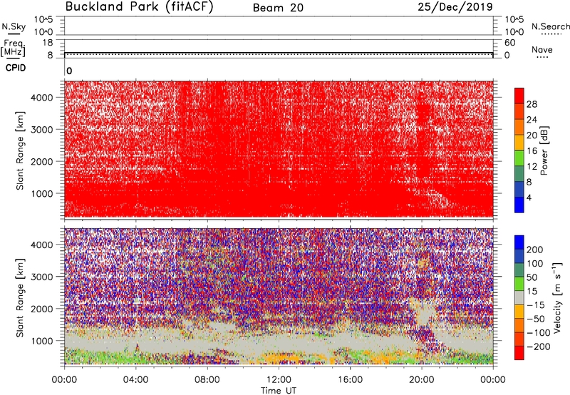The image size is (570, 395).
Task: Click the green 12 dB power colorbar segment
Action: click(x=519, y=158)
